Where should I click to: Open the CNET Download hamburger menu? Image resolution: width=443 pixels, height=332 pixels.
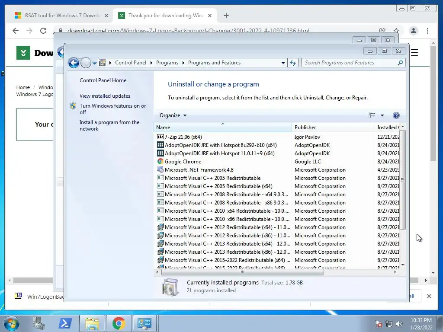click(414, 53)
